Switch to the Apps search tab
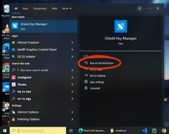169x134 pixels. (x=25, y=8)
